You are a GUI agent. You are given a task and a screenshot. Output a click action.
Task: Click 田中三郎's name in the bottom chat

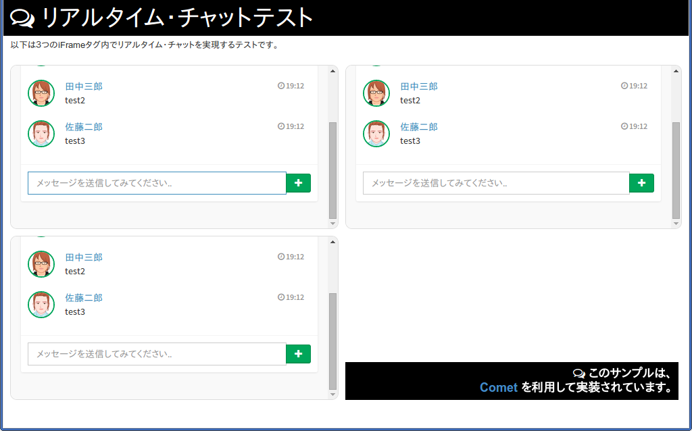click(82, 257)
